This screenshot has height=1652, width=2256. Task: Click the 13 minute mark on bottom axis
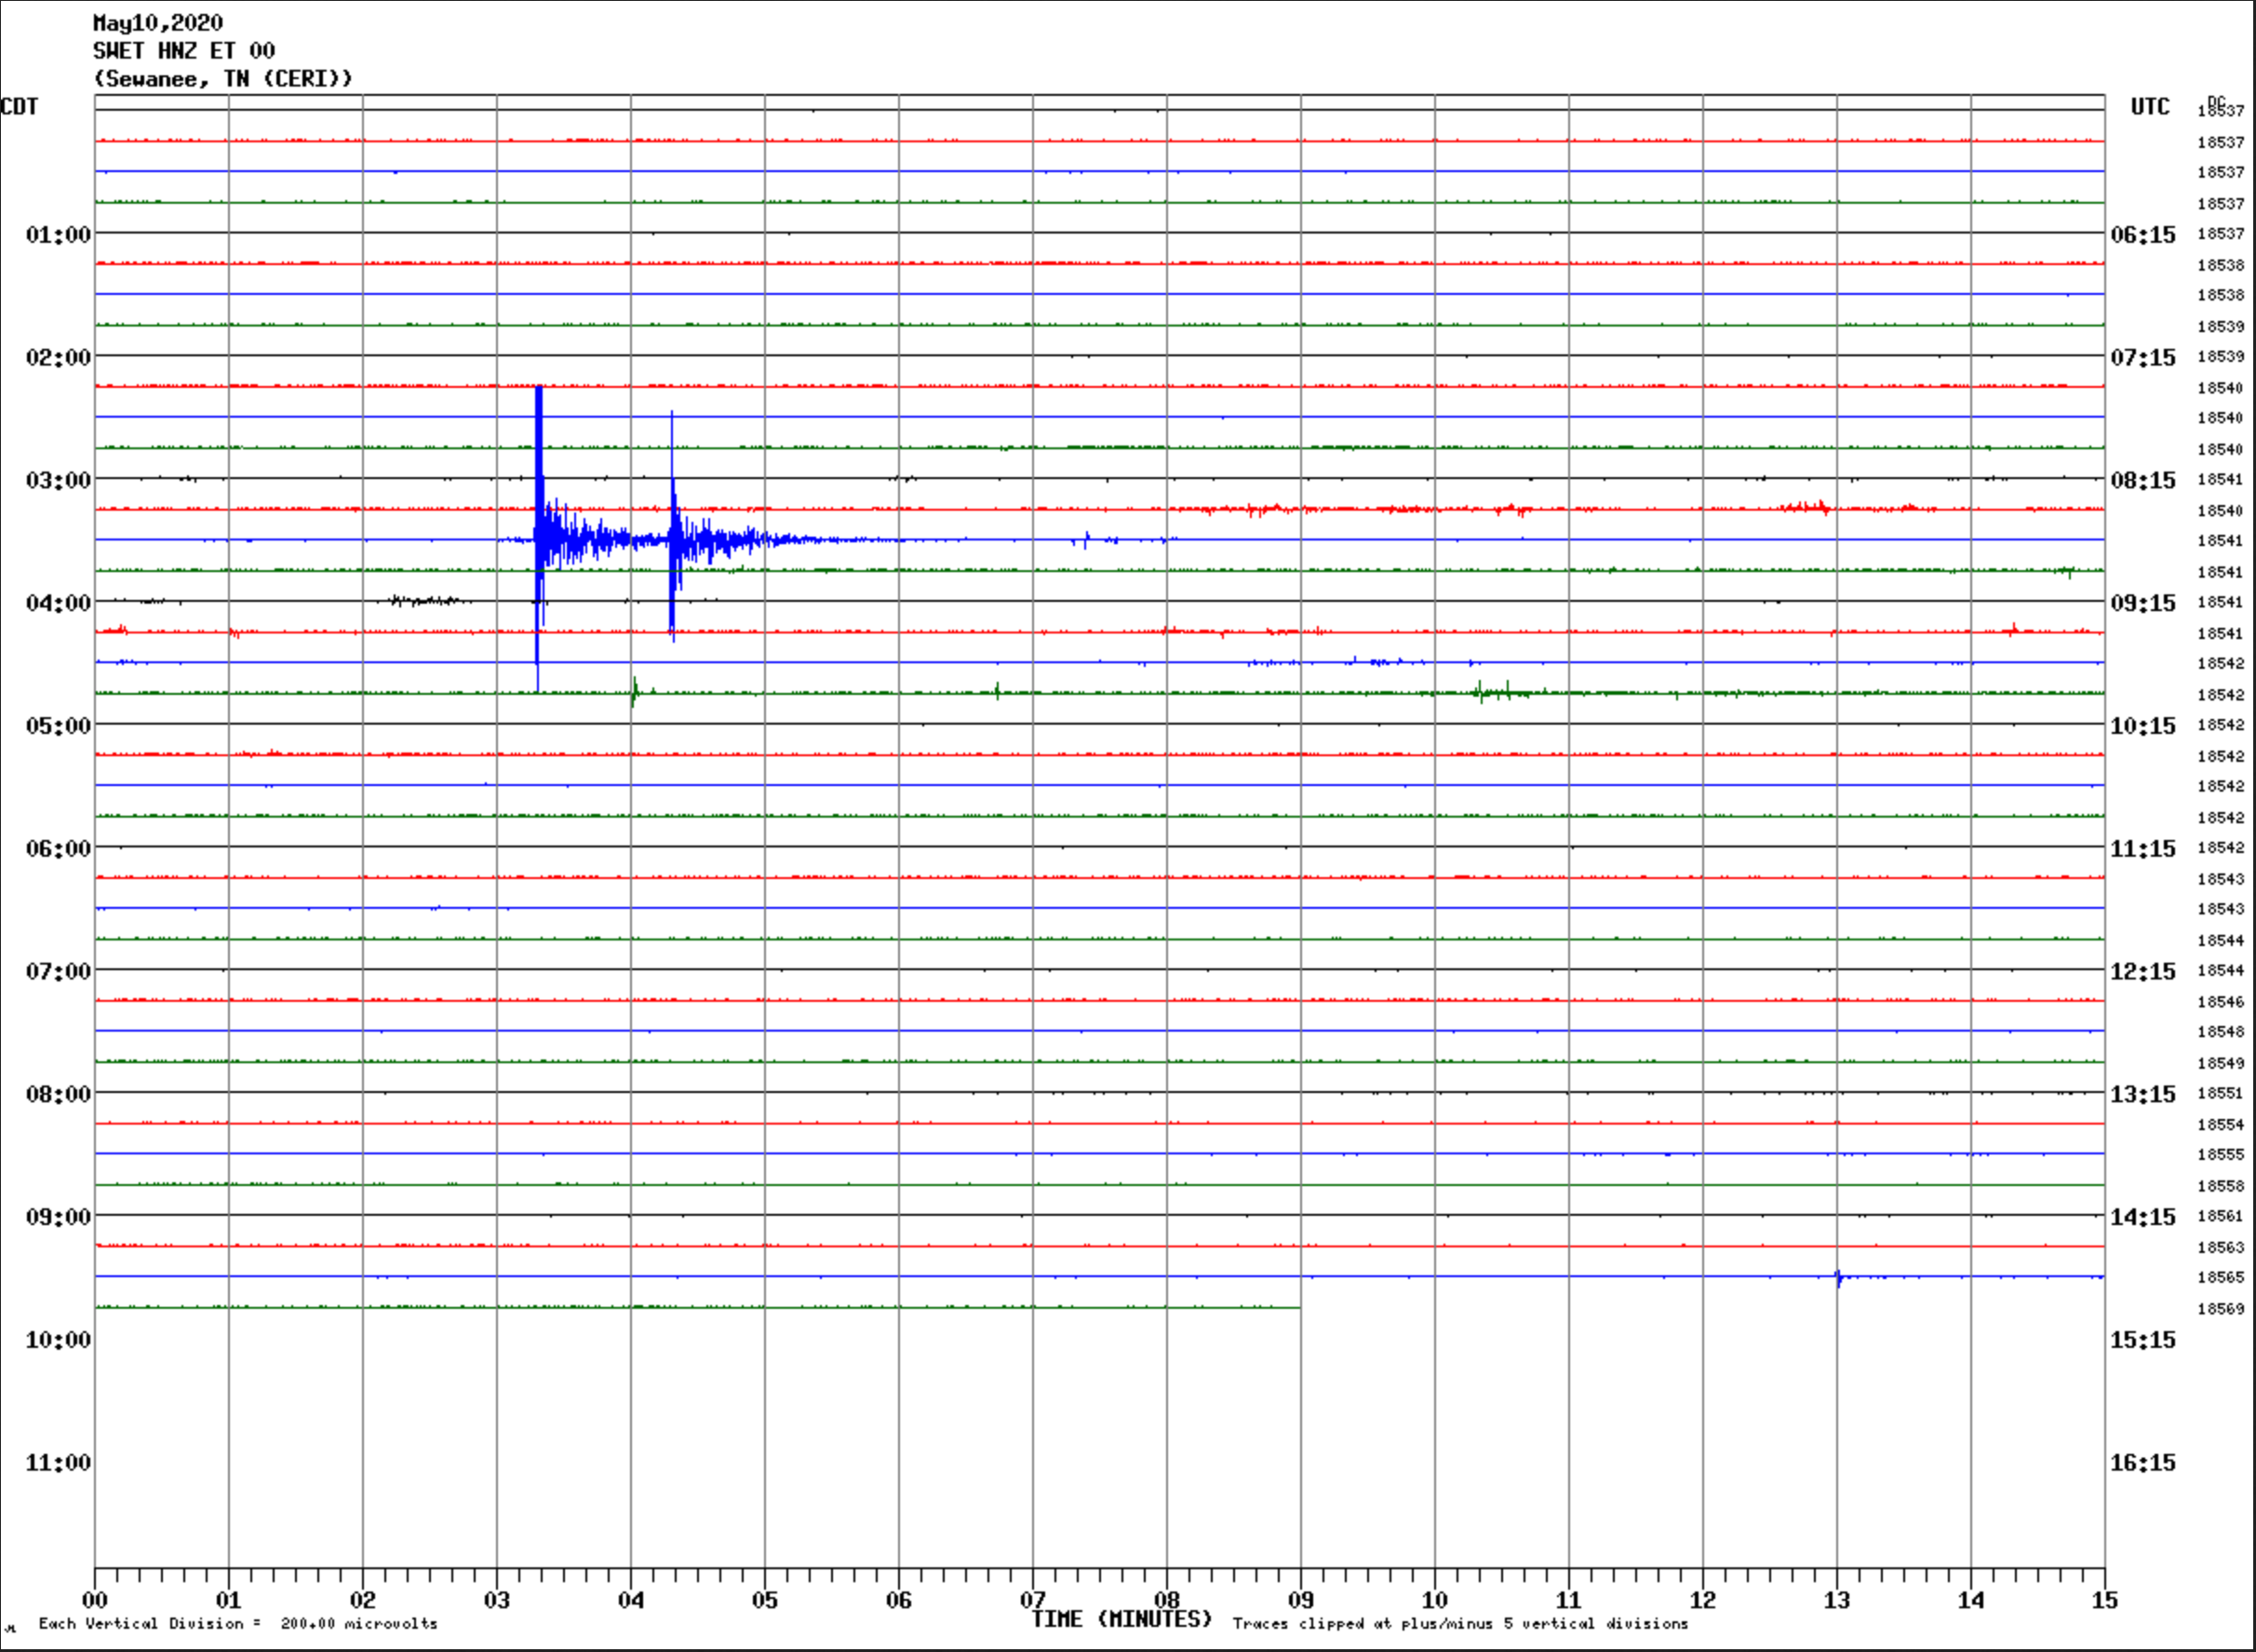pos(1837,1601)
